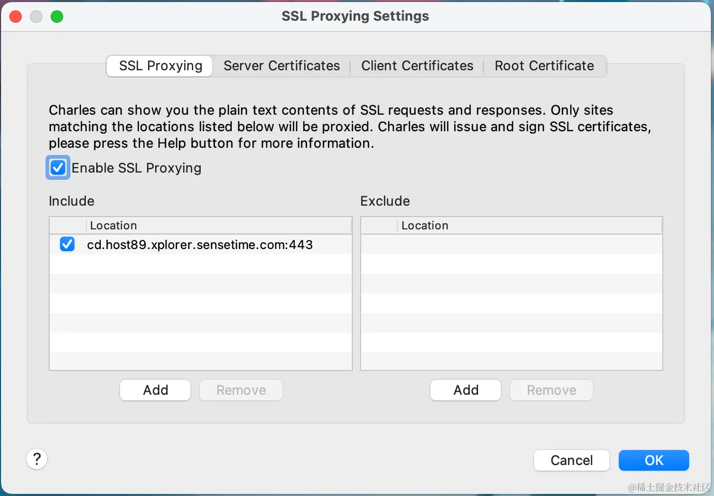Select the Root Certificate tab
The image size is (714, 496).
(x=544, y=66)
